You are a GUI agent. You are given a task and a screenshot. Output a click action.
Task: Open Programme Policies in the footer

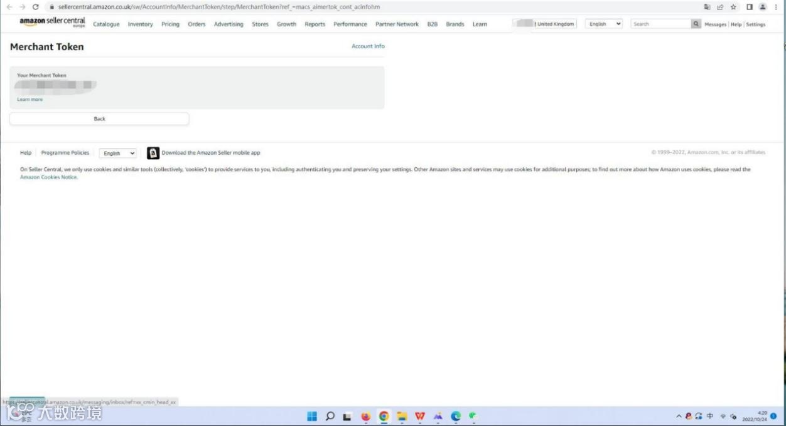click(65, 153)
